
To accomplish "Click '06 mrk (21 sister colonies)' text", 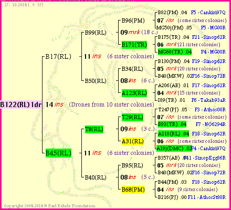I will (x=188, y=45).
